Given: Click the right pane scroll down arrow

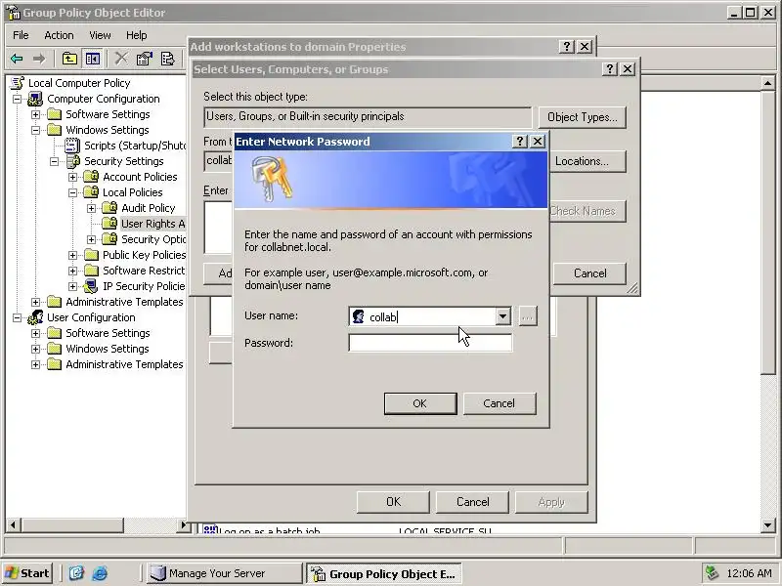Looking at the screenshot, I should click(x=768, y=525).
